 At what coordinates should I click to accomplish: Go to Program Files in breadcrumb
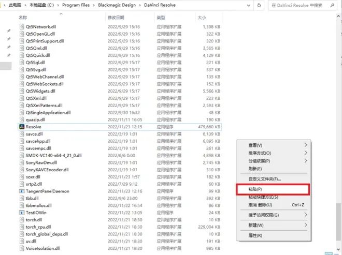click(76, 5)
